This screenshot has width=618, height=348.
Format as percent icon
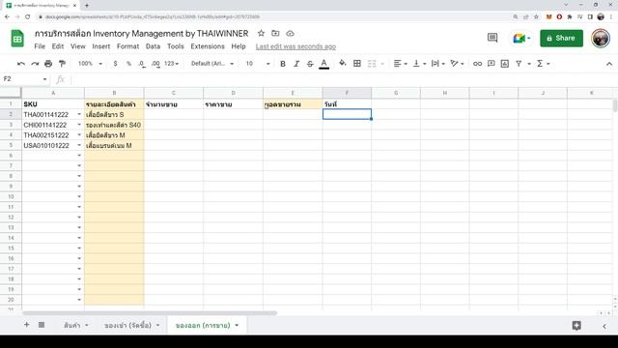[128, 64]
